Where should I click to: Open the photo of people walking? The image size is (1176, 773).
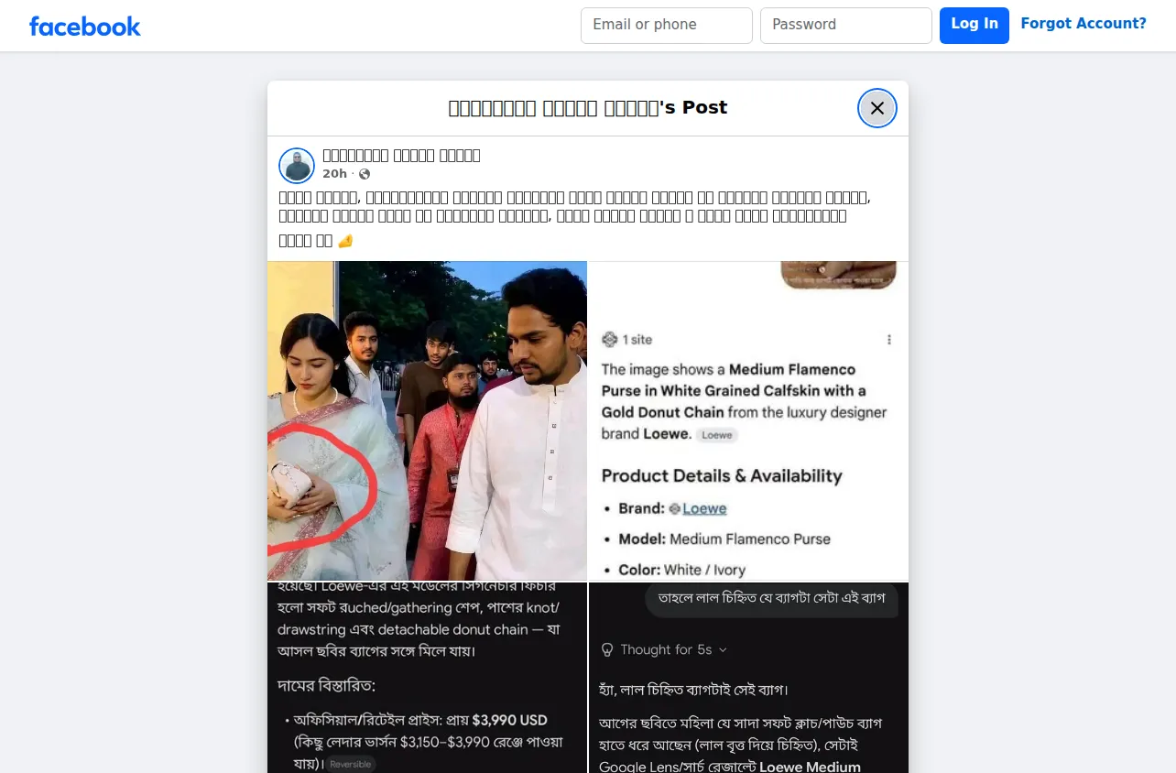(x=427, y=421)
